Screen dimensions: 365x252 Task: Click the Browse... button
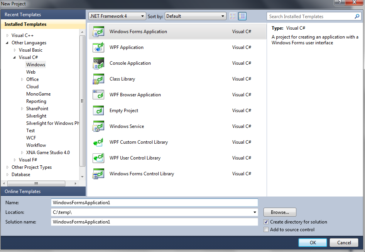[280, 212]
